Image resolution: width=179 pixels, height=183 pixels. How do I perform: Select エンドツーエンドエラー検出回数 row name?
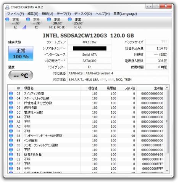pos(43,136)
